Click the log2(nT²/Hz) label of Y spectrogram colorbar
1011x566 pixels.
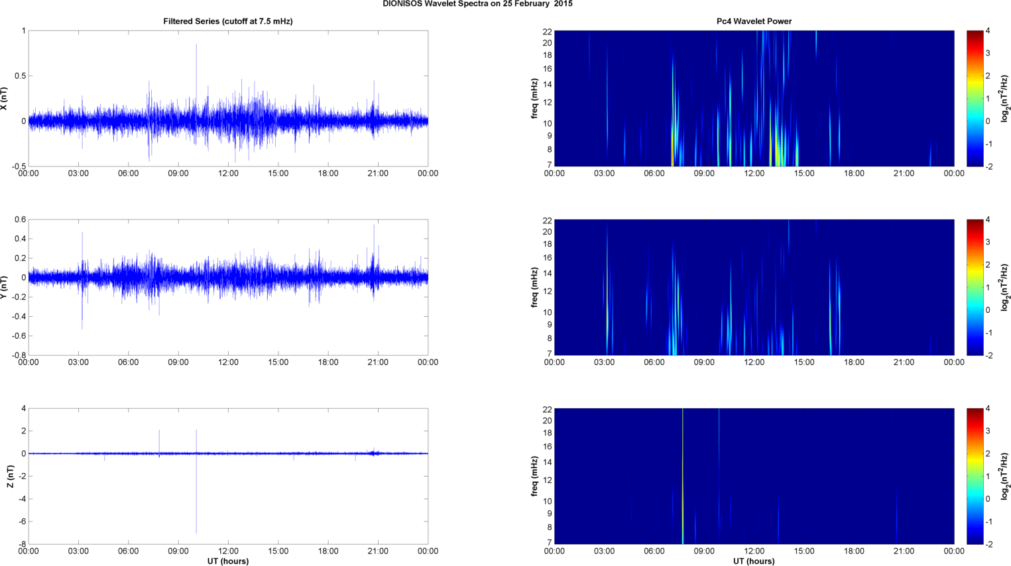click(1005, 287)
